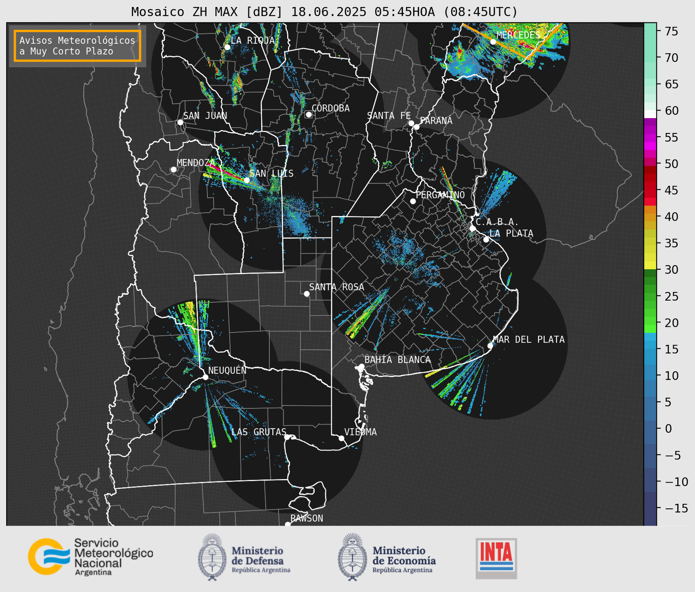
Task: Click the C.A.B.A. city marker dot
Action: [473, 228]
